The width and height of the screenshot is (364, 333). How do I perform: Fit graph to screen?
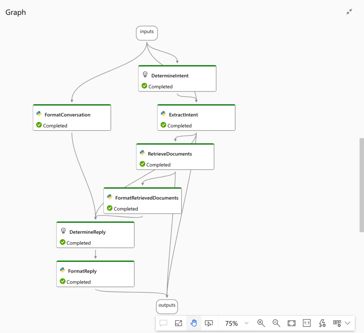click(x=291, y=323)
